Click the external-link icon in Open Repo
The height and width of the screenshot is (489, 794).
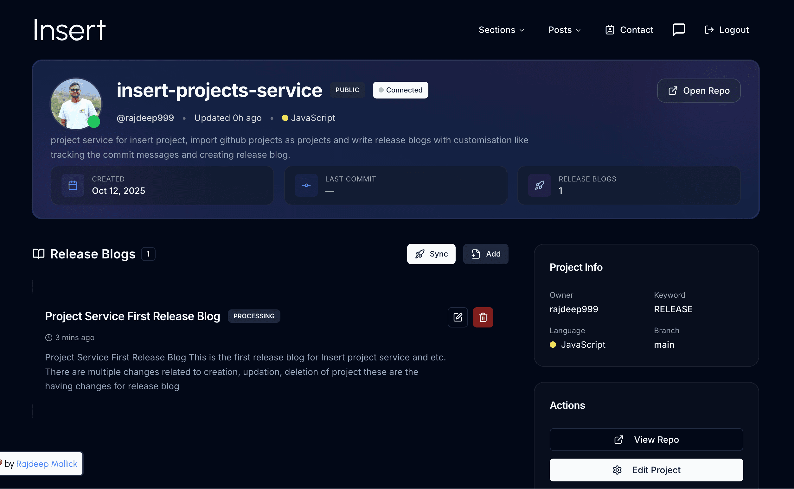[673, 91]
